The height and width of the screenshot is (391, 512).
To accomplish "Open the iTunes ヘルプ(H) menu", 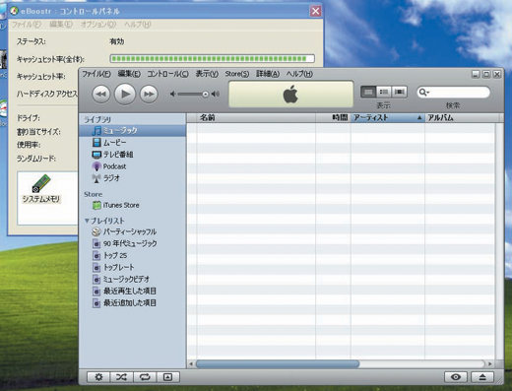I will click(299, 74).
